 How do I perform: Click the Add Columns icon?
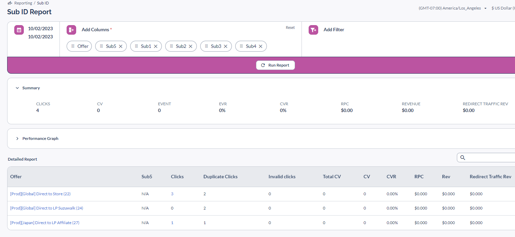click(x=71, y=30)
